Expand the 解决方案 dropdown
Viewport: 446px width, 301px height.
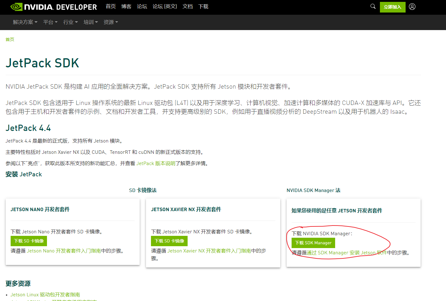tap(25, 22)
